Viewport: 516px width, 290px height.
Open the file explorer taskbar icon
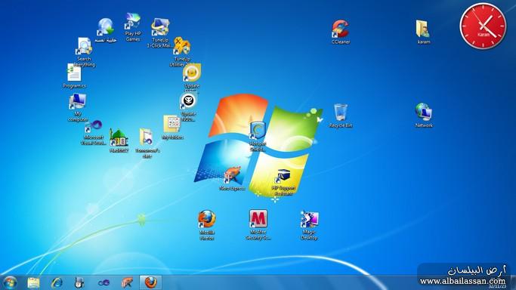click(33, 282)
